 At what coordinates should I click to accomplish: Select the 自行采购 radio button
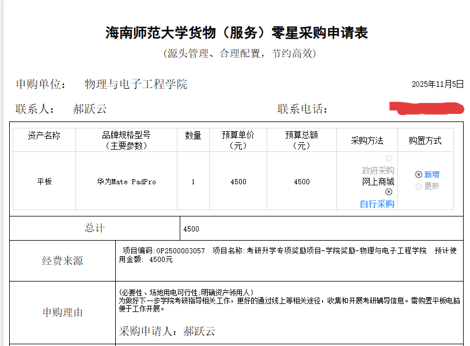coord(389,192)
